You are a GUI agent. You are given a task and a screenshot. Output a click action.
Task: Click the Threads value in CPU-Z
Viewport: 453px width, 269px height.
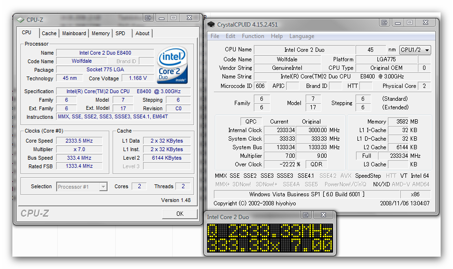[183, 186]
